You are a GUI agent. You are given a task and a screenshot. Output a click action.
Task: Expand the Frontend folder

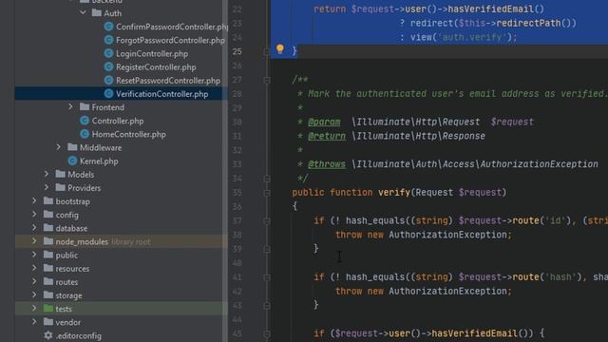click(x=70, y=106)
